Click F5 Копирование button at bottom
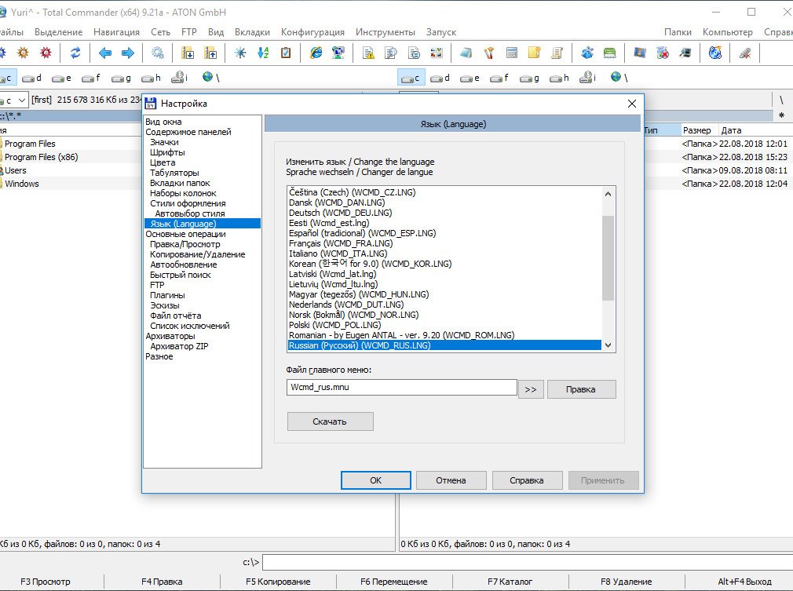Screen dimensions: 793x591 click(x=278, y=582)
